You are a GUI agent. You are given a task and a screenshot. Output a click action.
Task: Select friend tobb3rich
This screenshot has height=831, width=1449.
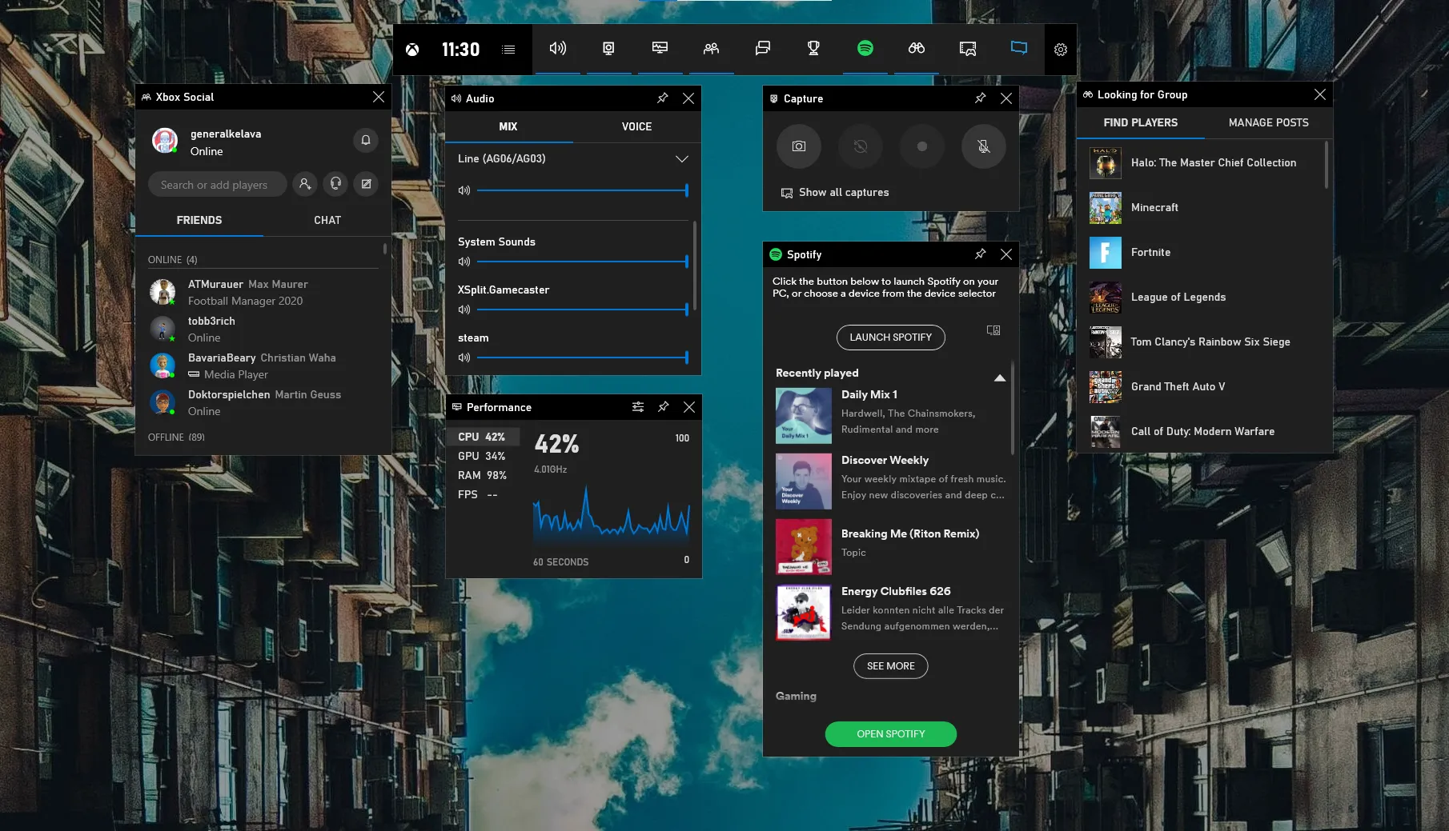pos(263,329)
